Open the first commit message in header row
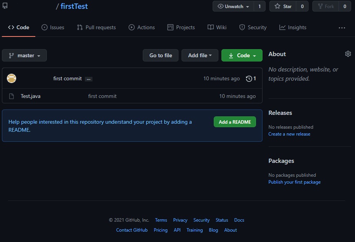 coord(68,78)
